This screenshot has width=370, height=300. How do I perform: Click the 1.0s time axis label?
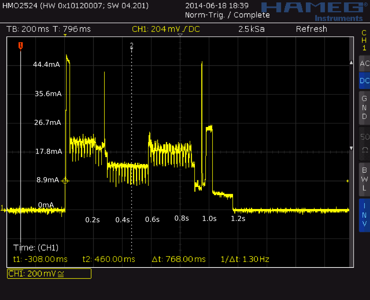click(209, 219)
